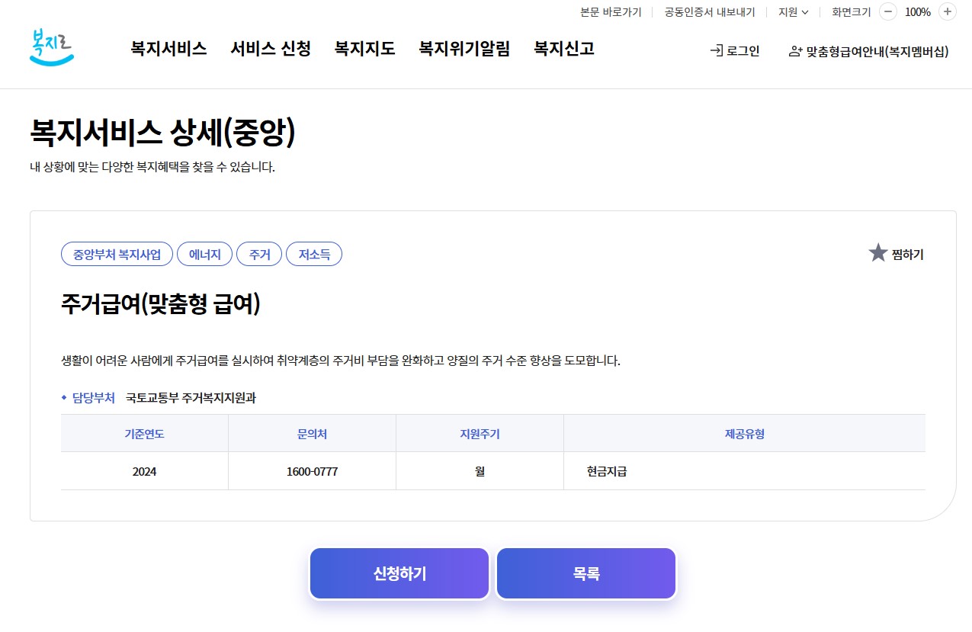Image resolution: width=972 pixels, height=632 pixels.
Task: Toggle the 찜하기 star to favorite this service
Action: [878, 252]
